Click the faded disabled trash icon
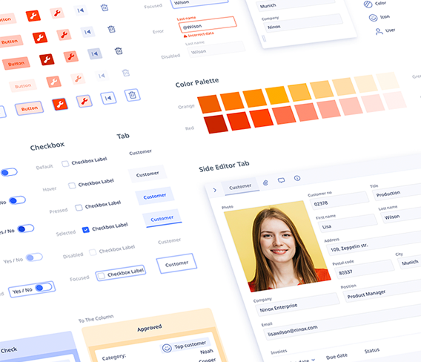The height and width of the screenshot is (362, 421). (126, 73)
